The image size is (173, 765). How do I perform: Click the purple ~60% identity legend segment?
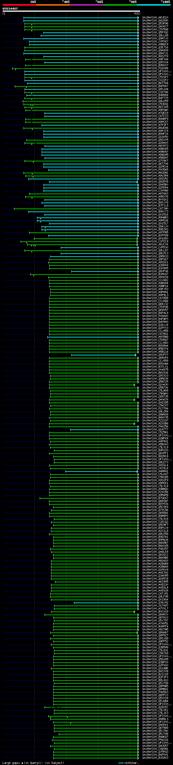[87, 5]
